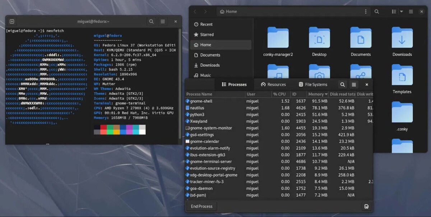The height and width of the screenshot is (217, 431).
Task: Go forward in Files window
Action: click(205, 11)
